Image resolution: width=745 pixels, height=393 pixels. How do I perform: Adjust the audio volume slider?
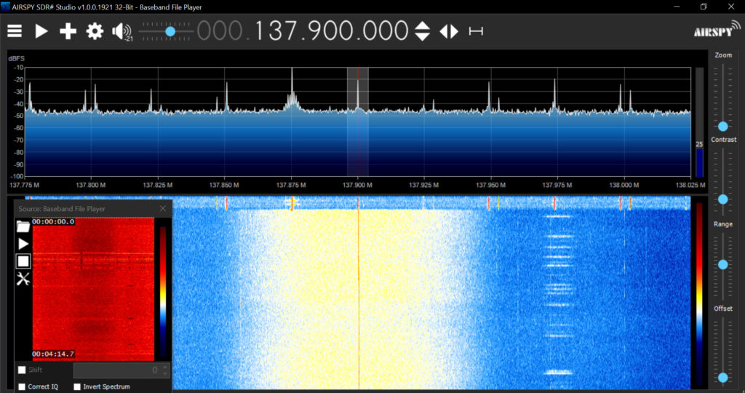[170, 31]
